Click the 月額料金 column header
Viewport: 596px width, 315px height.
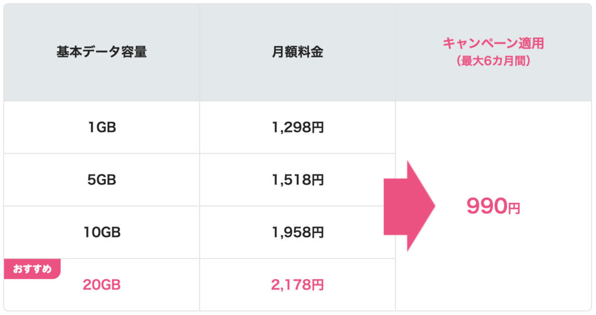coord(297,52)
